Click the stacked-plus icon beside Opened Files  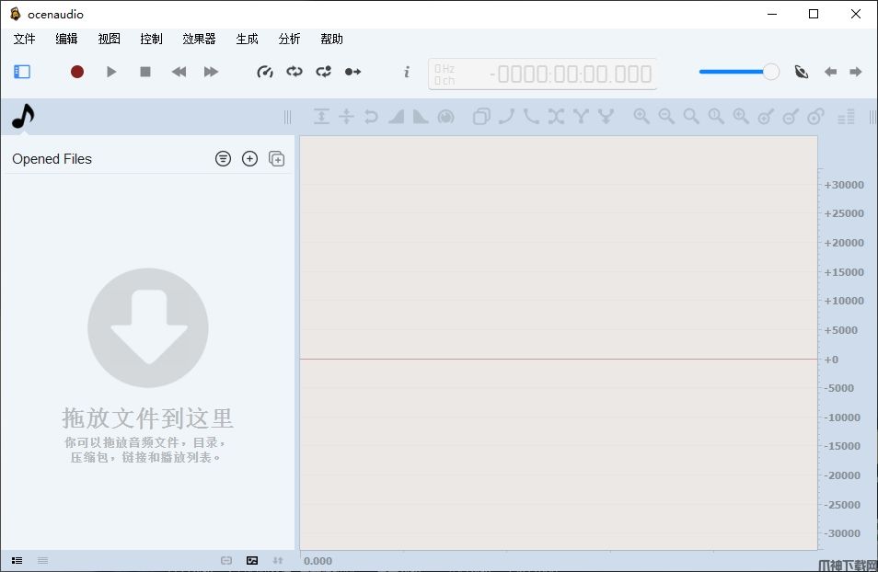click(x=276, y=159)
